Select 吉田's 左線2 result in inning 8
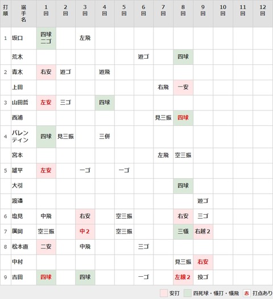The height and width of the screenshot is (299, 273). (183, 277)
